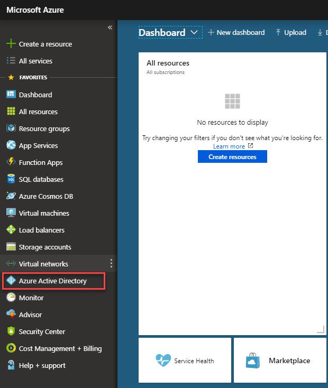328x388 pixels.
Task: Expand the Dashboard selector dropdown chevron
Action: [195, 32]
